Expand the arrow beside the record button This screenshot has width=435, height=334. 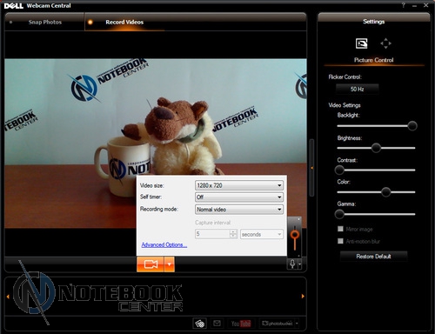pyautogui.click(x=170, y=264)
